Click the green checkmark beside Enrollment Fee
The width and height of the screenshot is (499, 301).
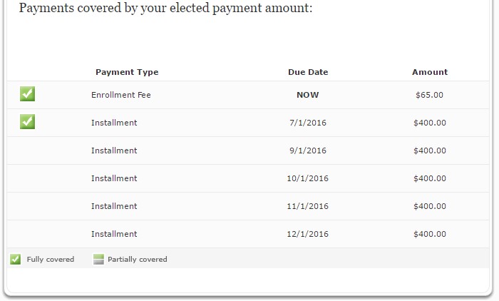pos(27,94)
